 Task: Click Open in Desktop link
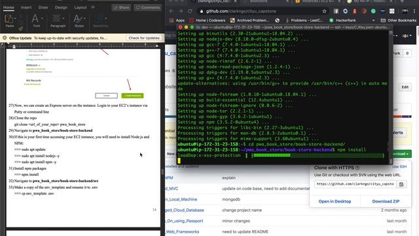point(335,201)
